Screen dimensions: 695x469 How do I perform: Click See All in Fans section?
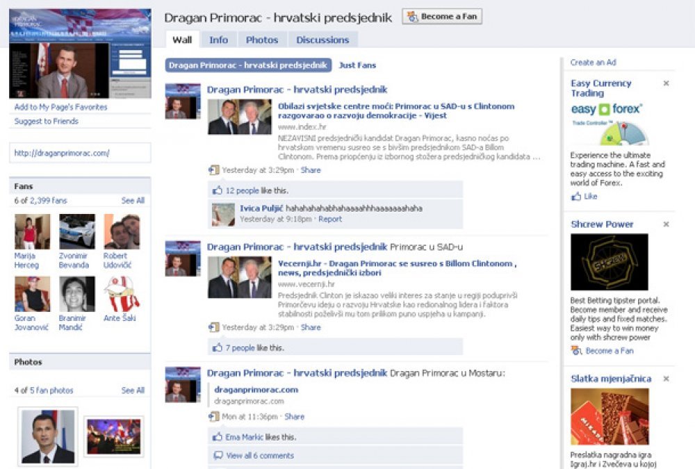click(x=133, y=200)
